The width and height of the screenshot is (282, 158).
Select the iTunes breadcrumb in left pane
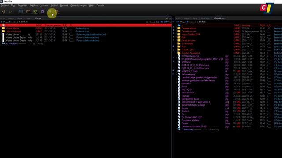(38, 18)
